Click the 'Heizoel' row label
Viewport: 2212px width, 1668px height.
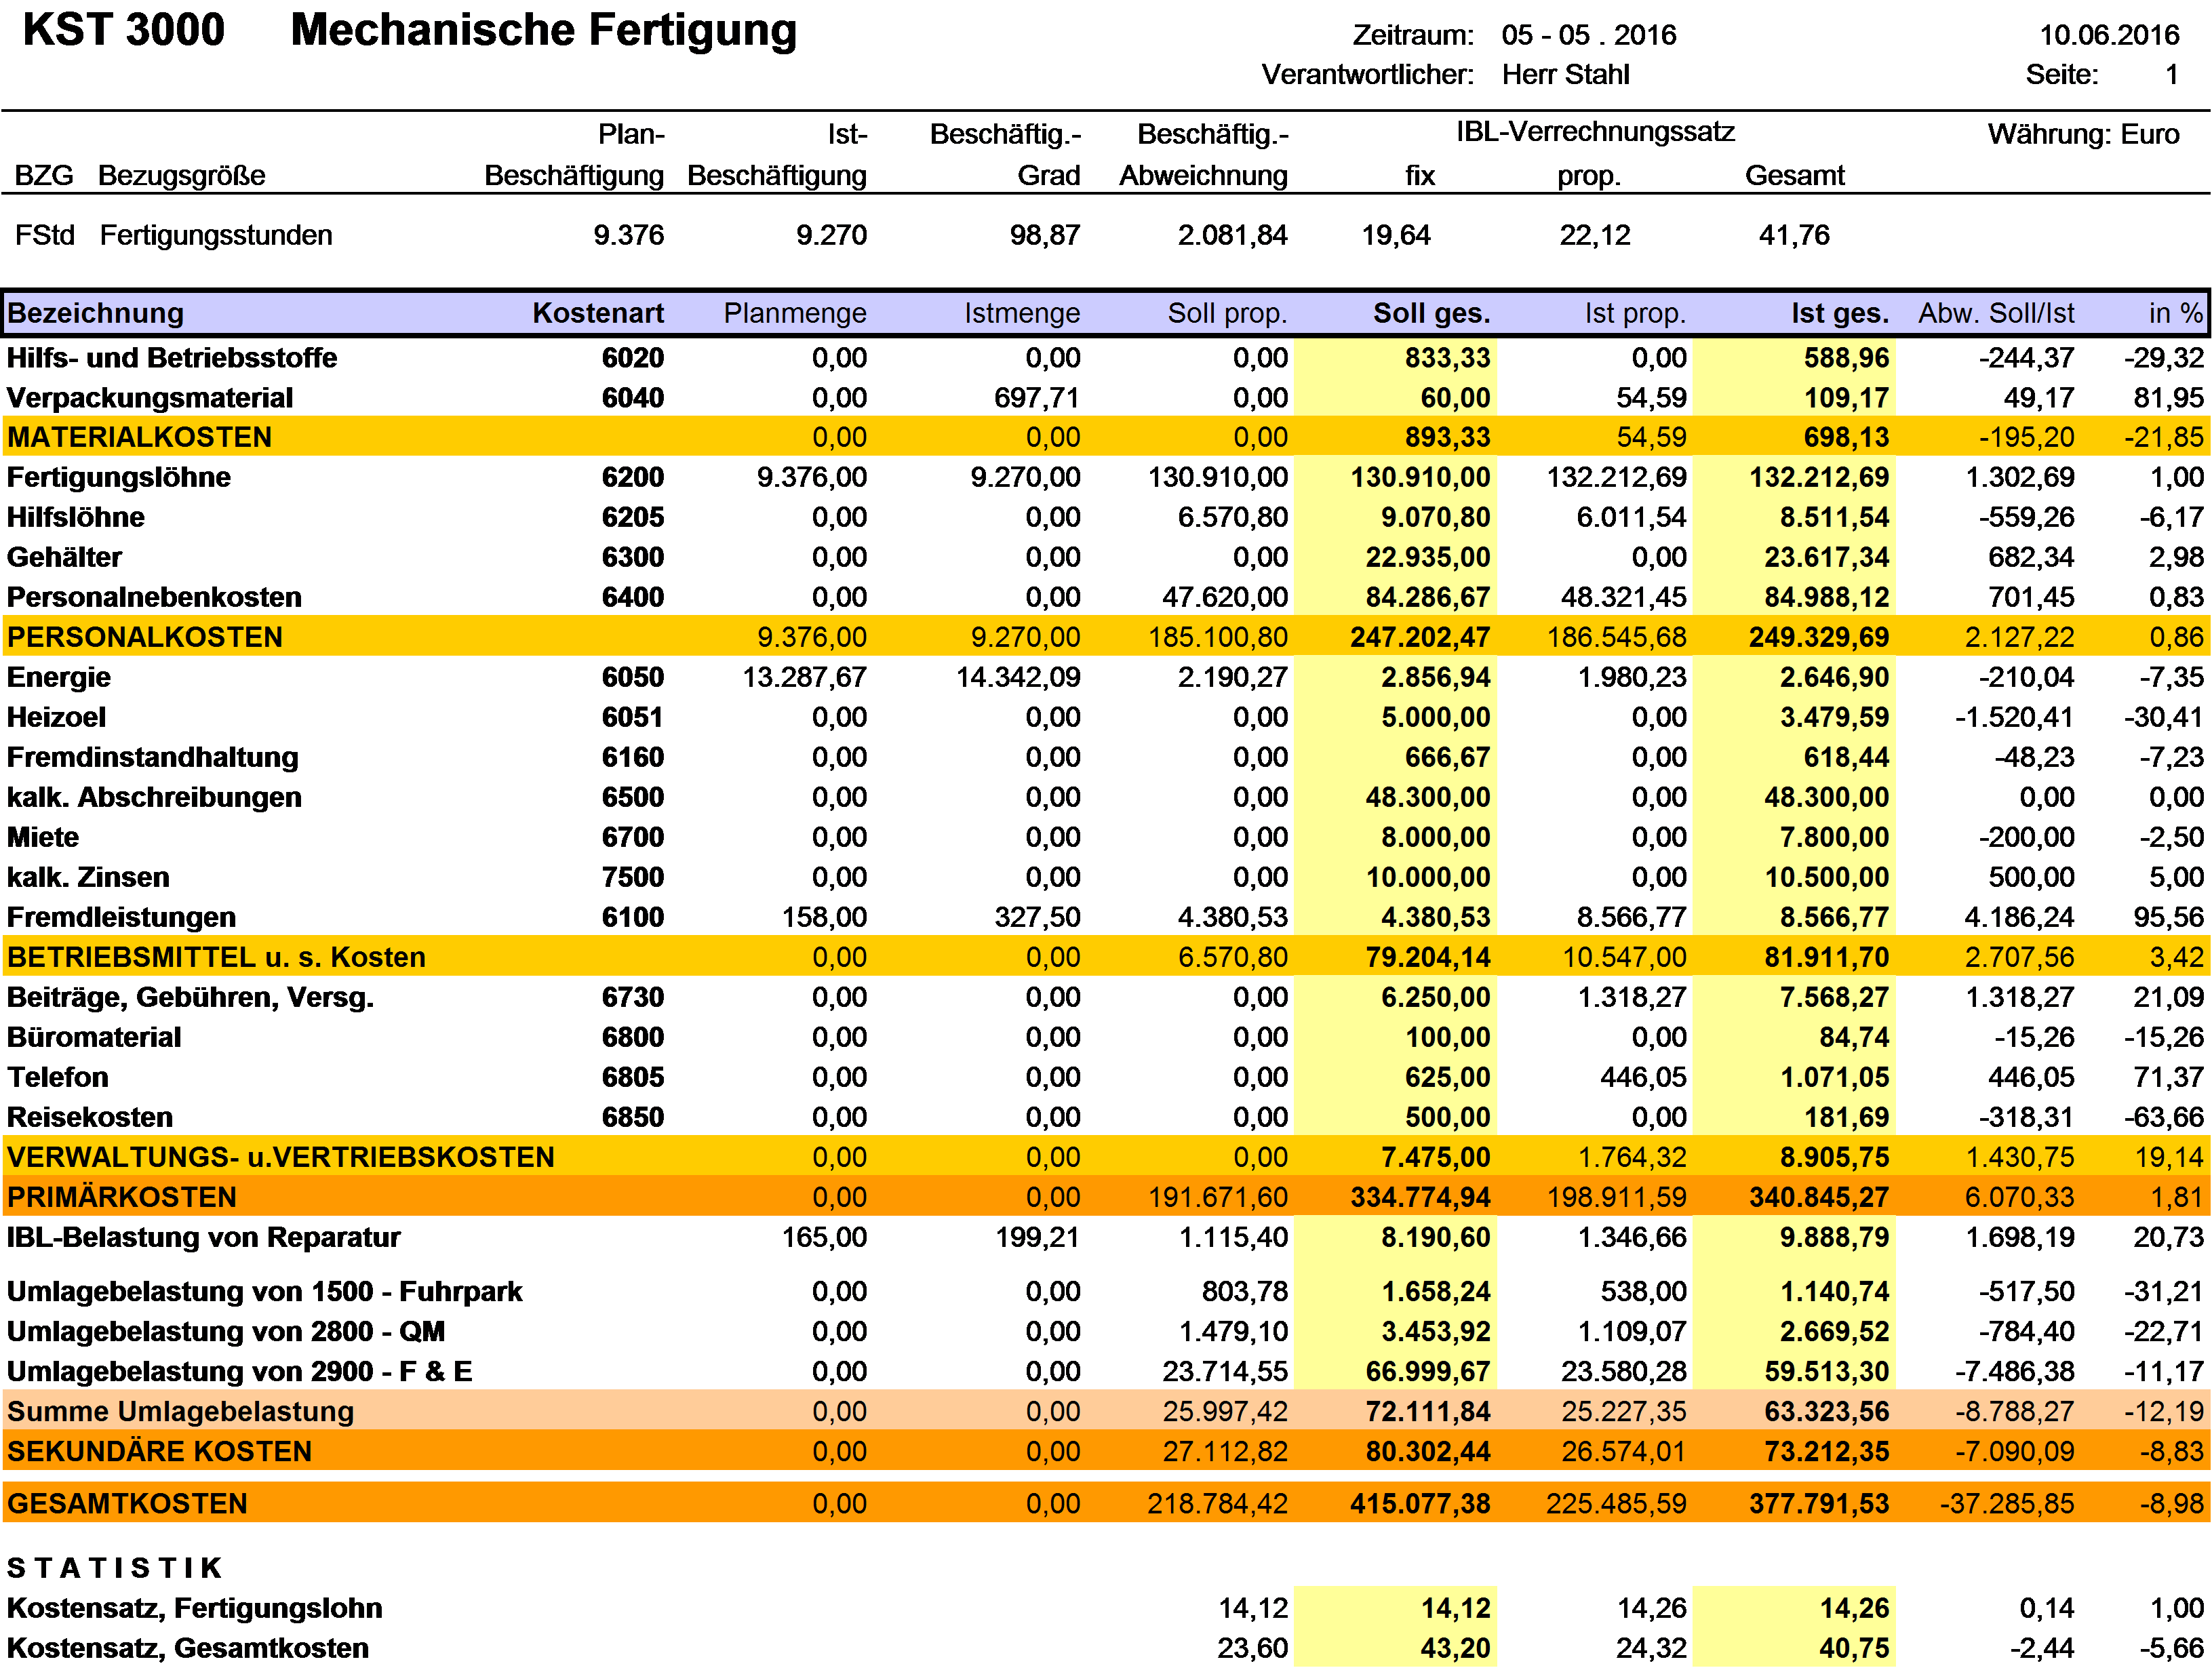click(x=57, y=717)
